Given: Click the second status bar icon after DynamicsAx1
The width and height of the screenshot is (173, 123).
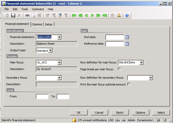Looking at the screenshot, I should [165, 120].
